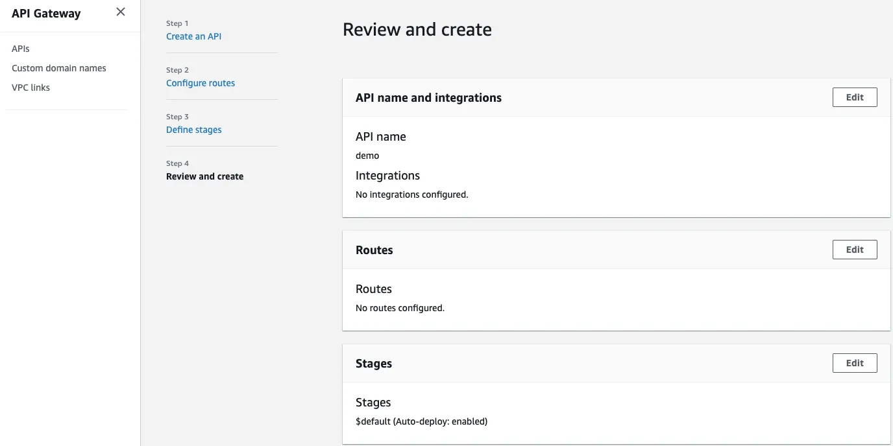Click the demo API name value
893x446 pixels.
(367, 155)
